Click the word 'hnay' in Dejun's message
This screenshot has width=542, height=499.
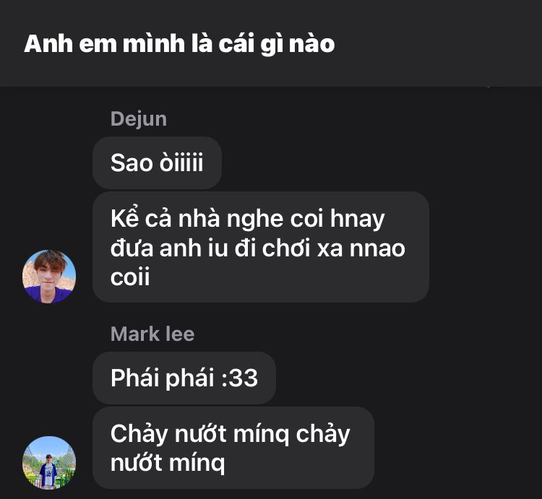pyautogui.click(x=358, y=220)
